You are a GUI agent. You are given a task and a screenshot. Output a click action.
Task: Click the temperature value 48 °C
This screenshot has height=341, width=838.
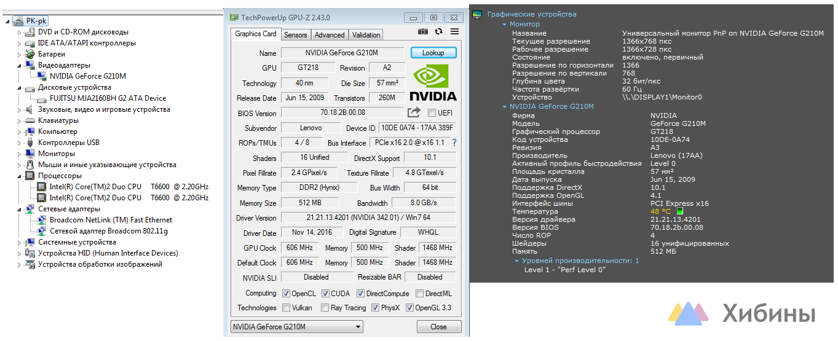click(x=661, y=211)
